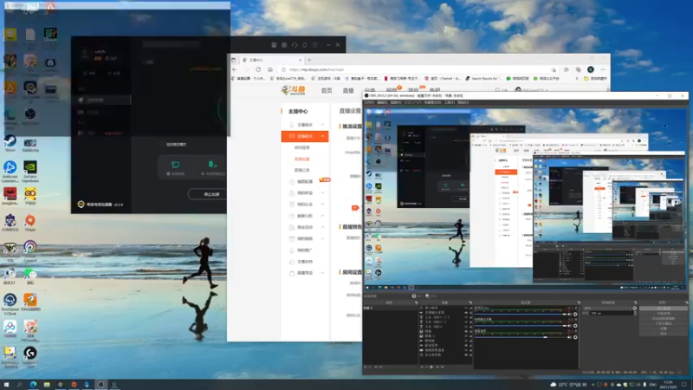Expand 商业活动 section chevron
The height and width of the screenshot is (390, 693).
[x=322, y=227]
